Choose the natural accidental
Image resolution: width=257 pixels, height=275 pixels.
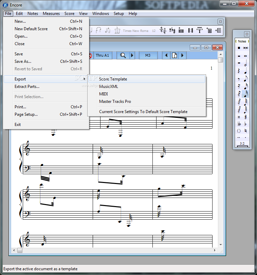click(x=245, y=131)
